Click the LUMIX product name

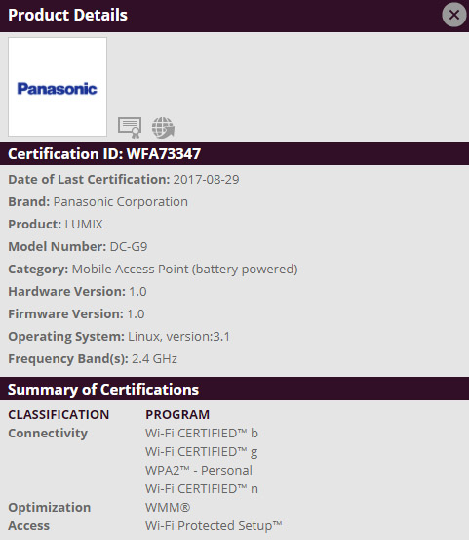pyautogui.click(x=84, y=225)
